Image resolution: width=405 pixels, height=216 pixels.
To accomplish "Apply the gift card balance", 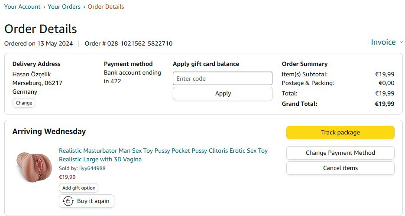I will tap(223, 93).
